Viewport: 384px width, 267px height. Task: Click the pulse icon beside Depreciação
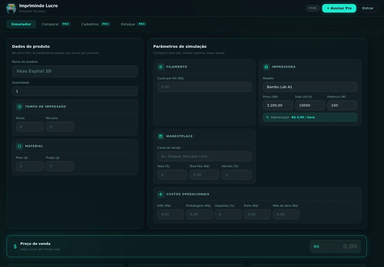267,117
